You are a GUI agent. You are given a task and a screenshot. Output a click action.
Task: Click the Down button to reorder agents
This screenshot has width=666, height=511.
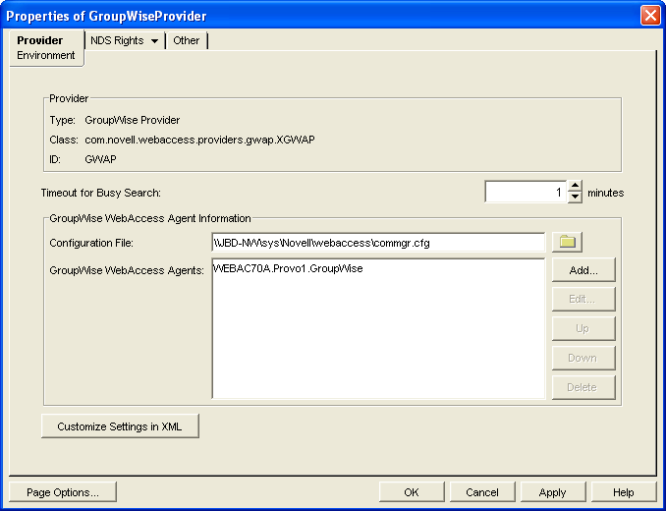(x=583, y=358)
